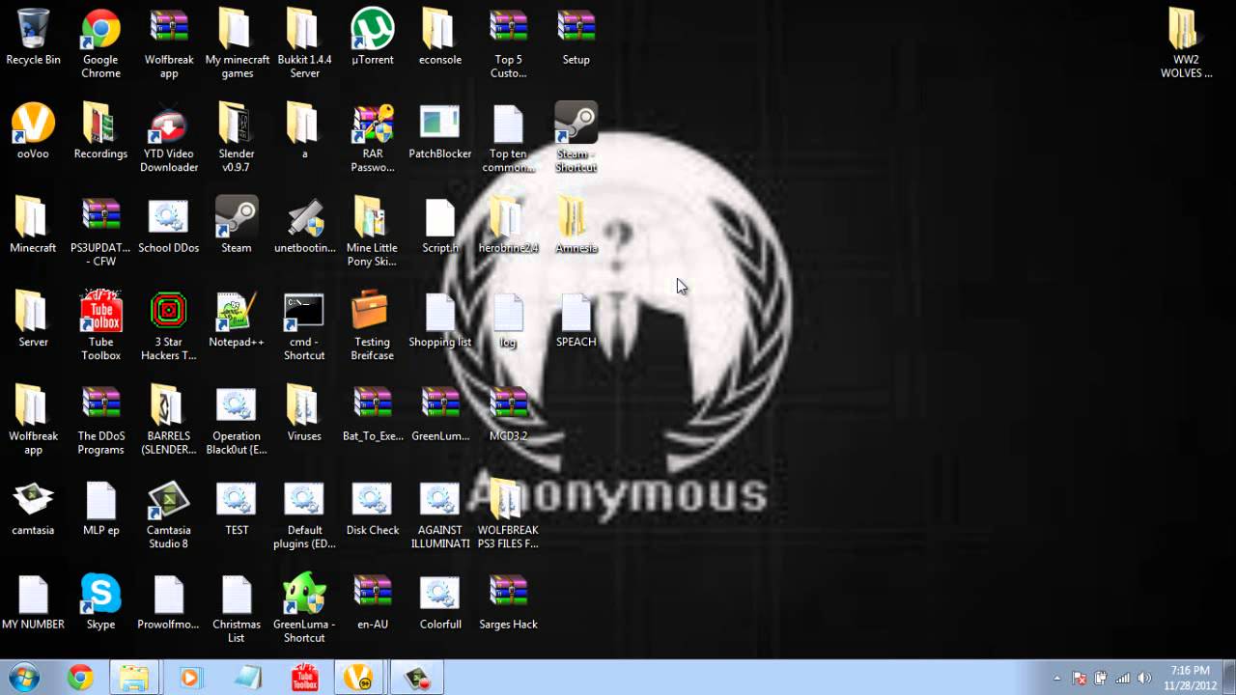Show hidden system tray icons

tap(1057, 679)
